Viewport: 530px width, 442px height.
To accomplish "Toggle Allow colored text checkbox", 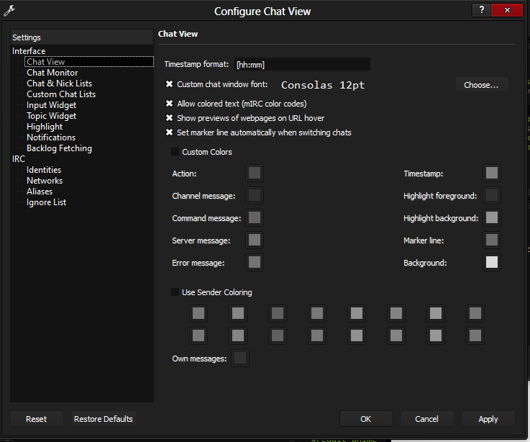I will (x=170, y=104).
